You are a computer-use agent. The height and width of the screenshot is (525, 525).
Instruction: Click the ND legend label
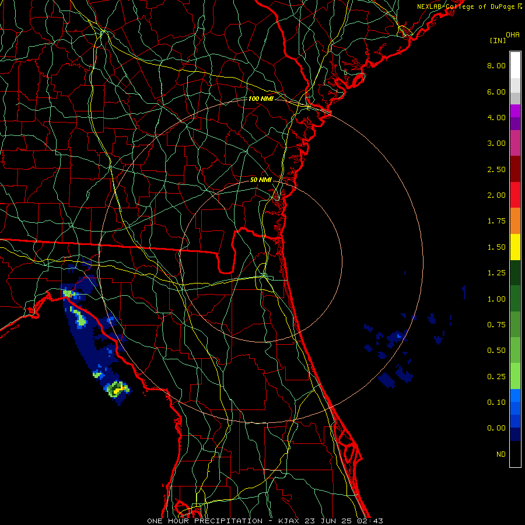pos(501,454)
